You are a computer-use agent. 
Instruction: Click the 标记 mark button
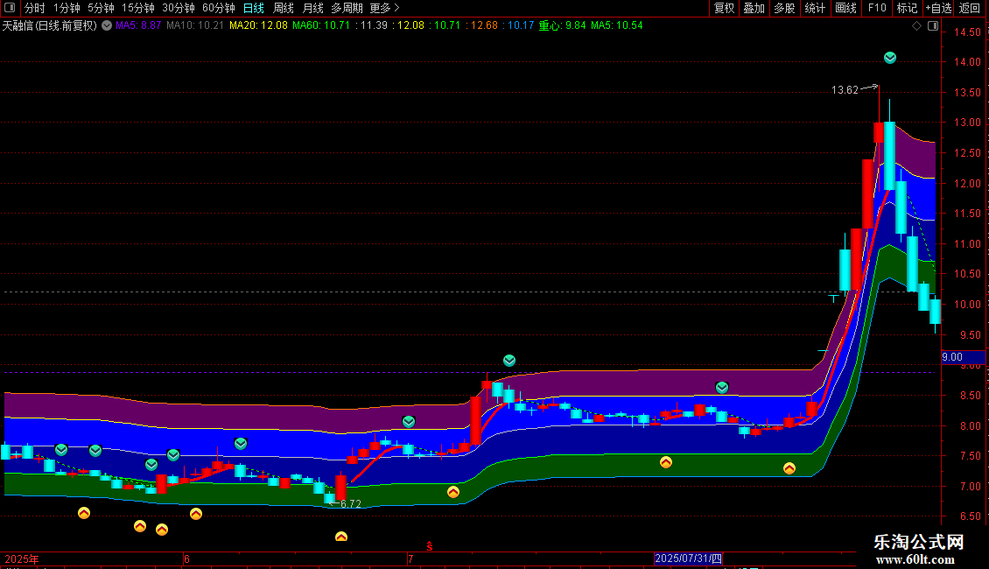click(x=907, y=8)
